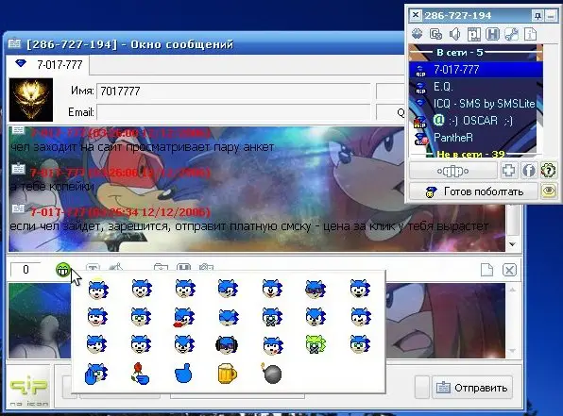The image size is (563, 416).
Task: Open settings via the wrench icon
Action: (x=511, y=34)
